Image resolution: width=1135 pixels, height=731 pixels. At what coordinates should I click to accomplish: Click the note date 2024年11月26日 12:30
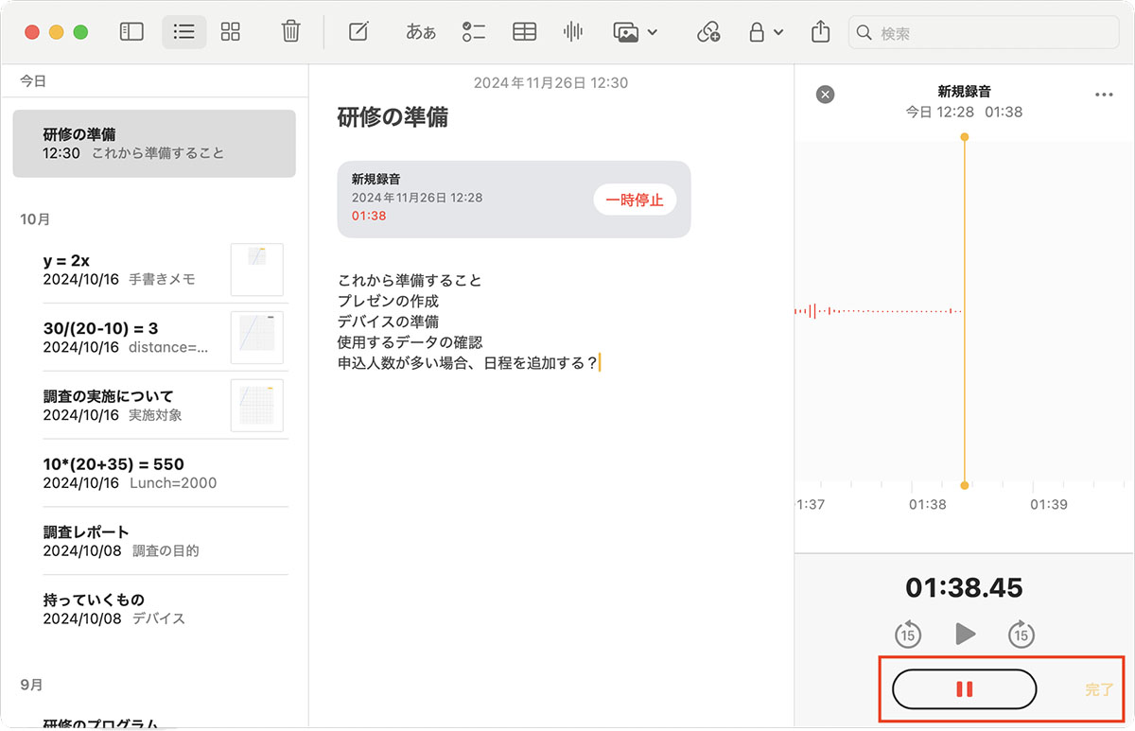(550, 83)
